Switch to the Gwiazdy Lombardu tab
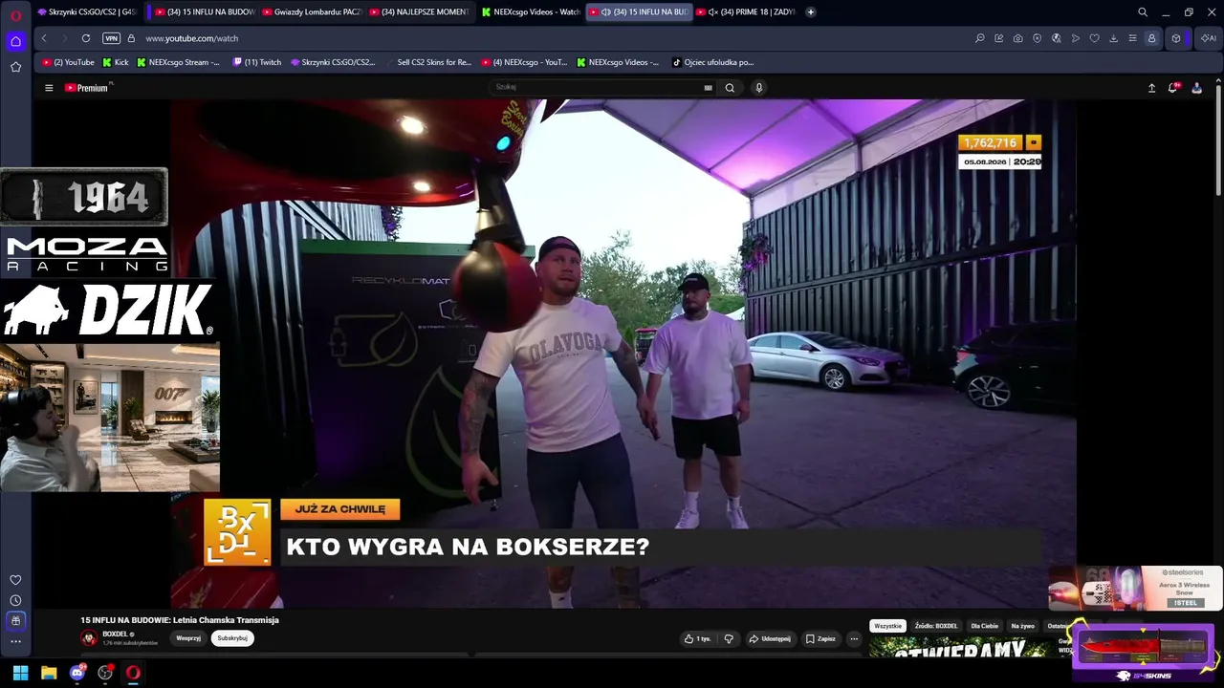 [311, 12]
